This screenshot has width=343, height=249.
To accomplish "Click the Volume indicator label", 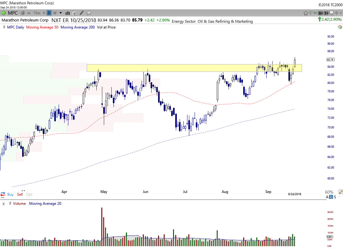I will point(19,204).
